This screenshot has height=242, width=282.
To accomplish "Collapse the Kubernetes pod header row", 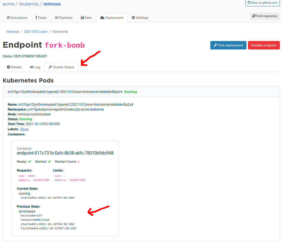I will (x=65, y=92).
